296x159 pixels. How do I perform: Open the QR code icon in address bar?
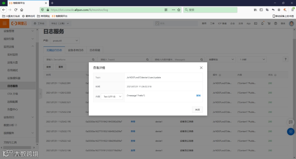click(166, 10)
